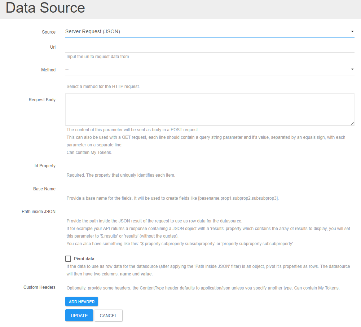
Task: Click the Data Source page heading
Action: pyautogui.click(x=45, y=8)
